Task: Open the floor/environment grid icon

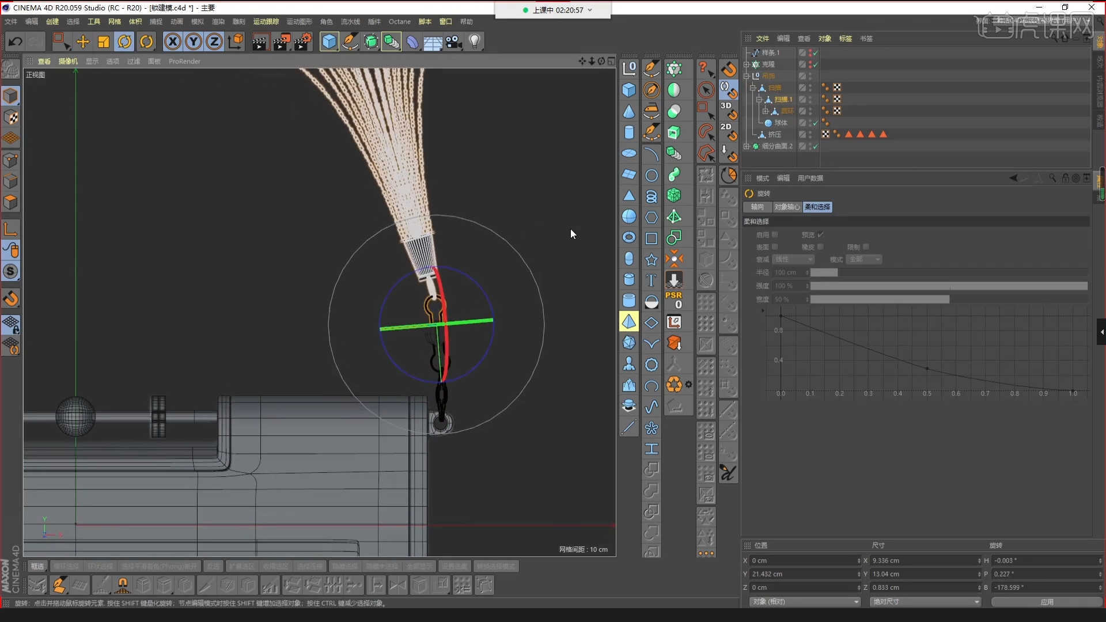Action: pos(433,41)
